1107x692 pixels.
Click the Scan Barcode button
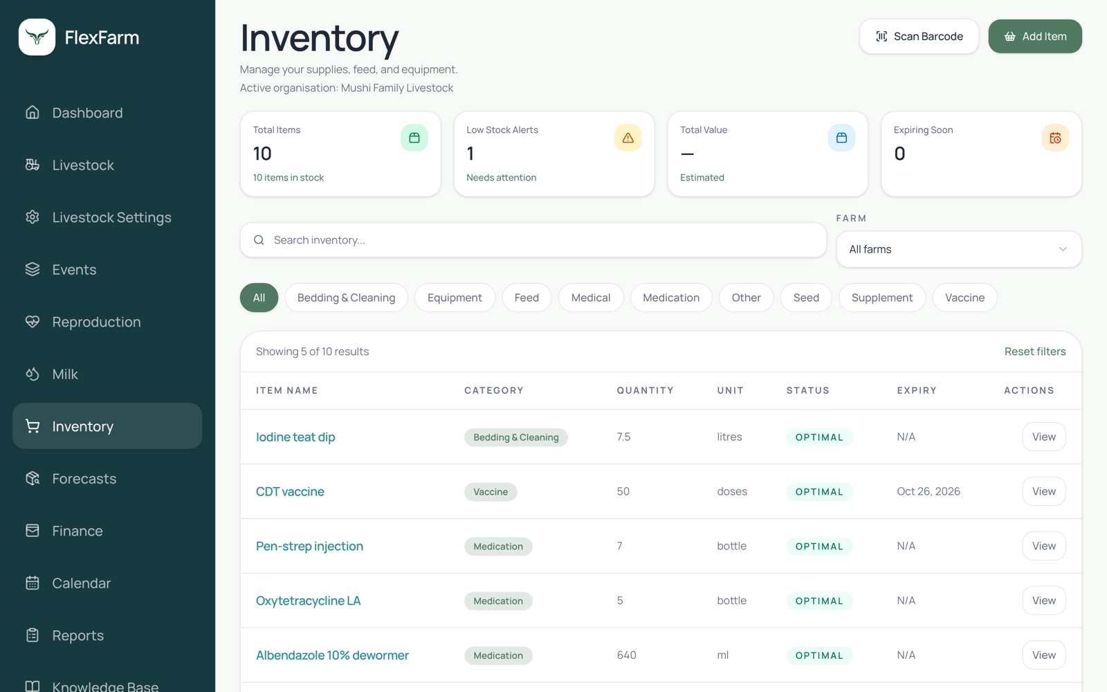coord(919,36)
